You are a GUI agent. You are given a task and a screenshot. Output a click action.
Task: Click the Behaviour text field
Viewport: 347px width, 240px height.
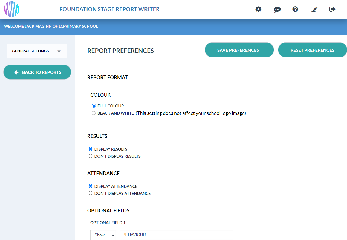tap(177, 235)
